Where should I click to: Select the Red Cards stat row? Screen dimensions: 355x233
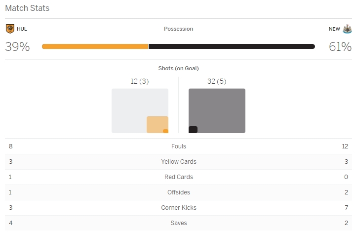tap(178, 177)
